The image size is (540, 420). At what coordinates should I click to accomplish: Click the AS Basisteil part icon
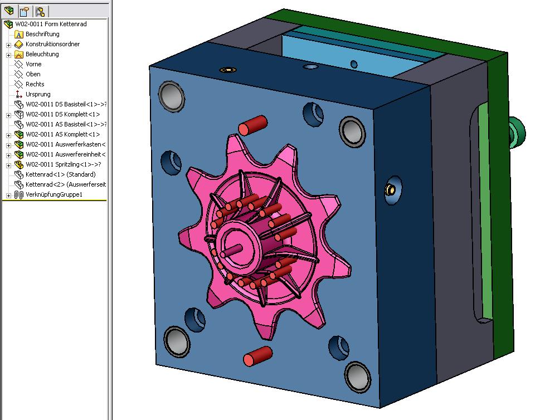[19, 124]
